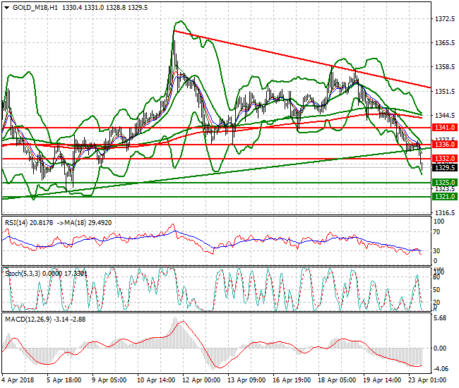Click the MACD 5.68 scale value
This screenshot has height=388, width=459.
pos(441,318)
